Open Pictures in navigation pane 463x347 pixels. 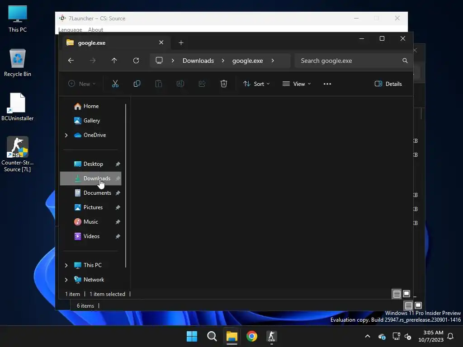(90, 207)
